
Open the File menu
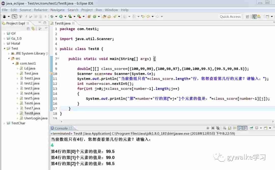5,10
